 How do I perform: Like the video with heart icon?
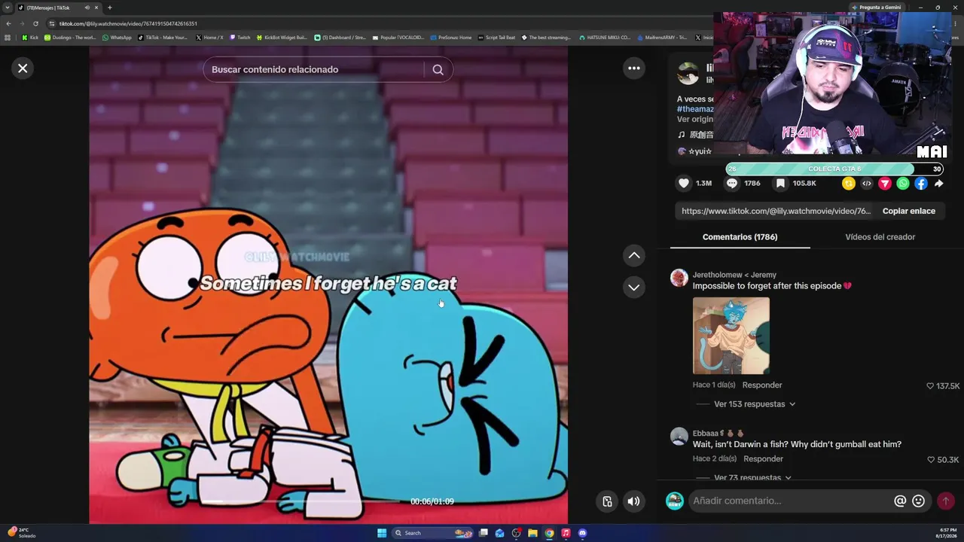(x=684, y=183)
